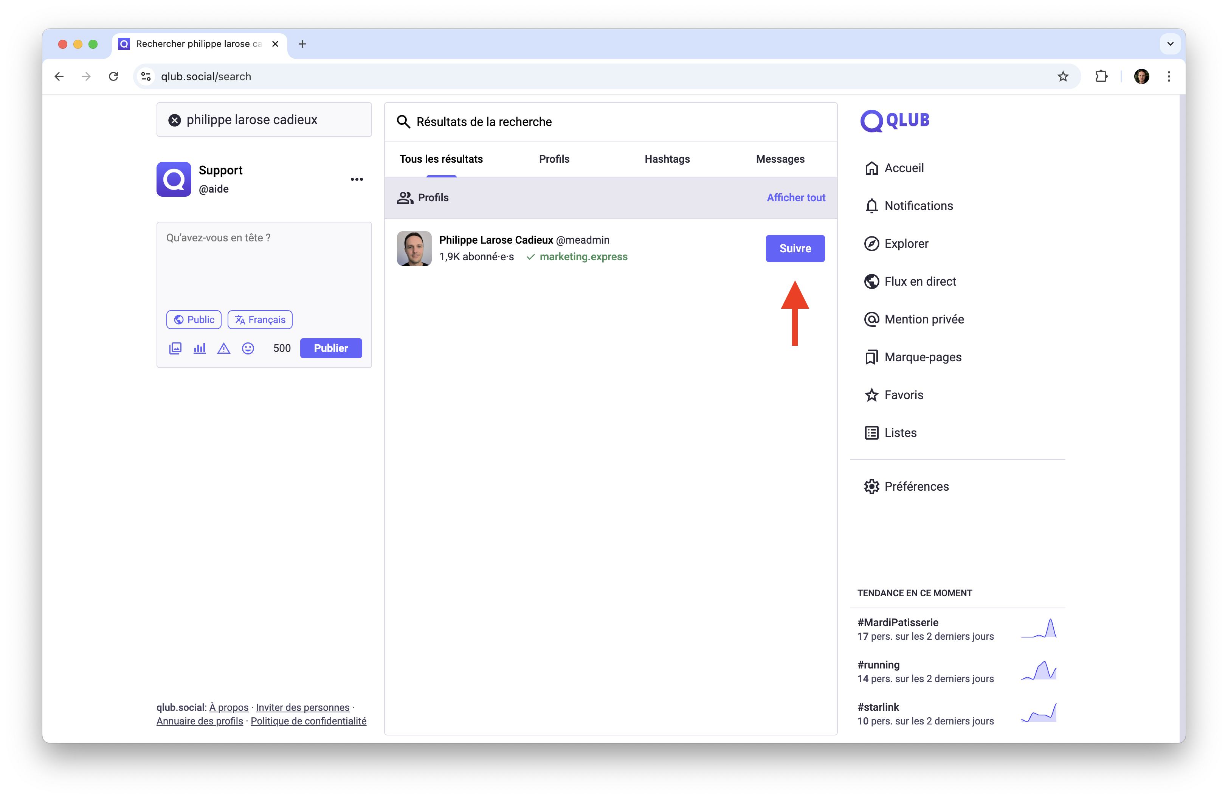Open the #MardiPatisserie trending hashtag

pos(898,623)
